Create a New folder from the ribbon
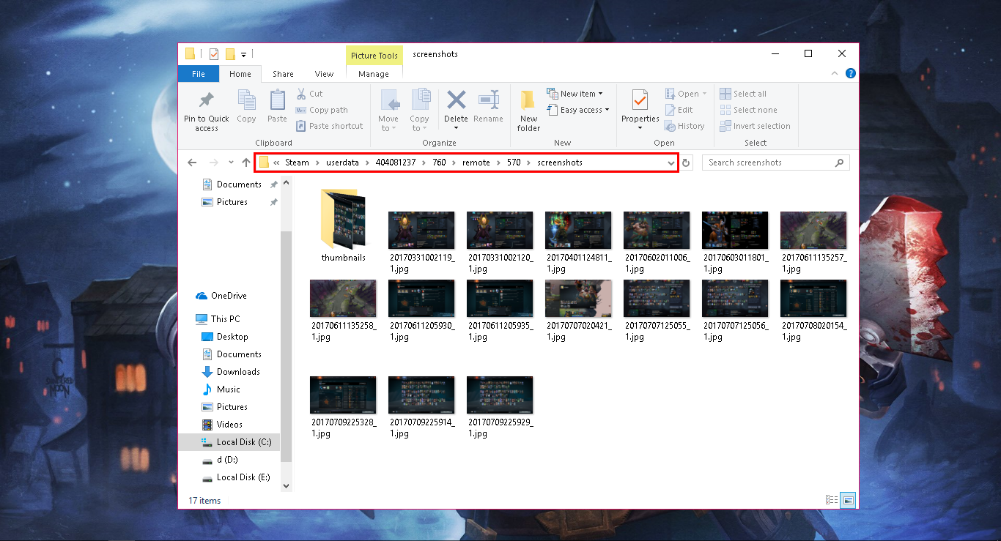1001x541 pixels. pos(528,107)
